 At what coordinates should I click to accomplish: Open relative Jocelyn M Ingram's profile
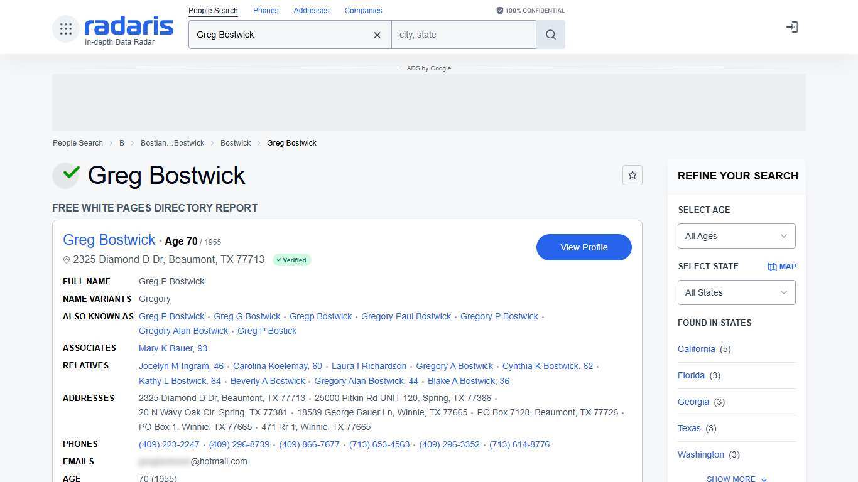[x=181, y=366]
